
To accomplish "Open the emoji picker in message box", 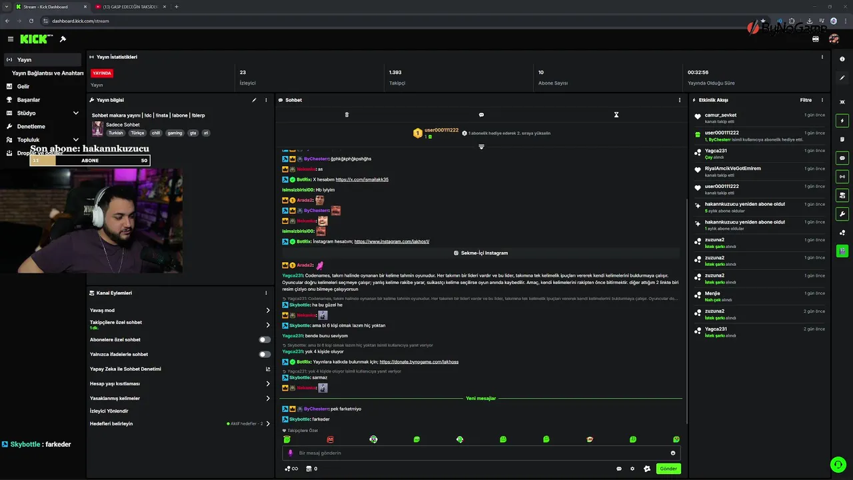I will [x=673, y=453].
